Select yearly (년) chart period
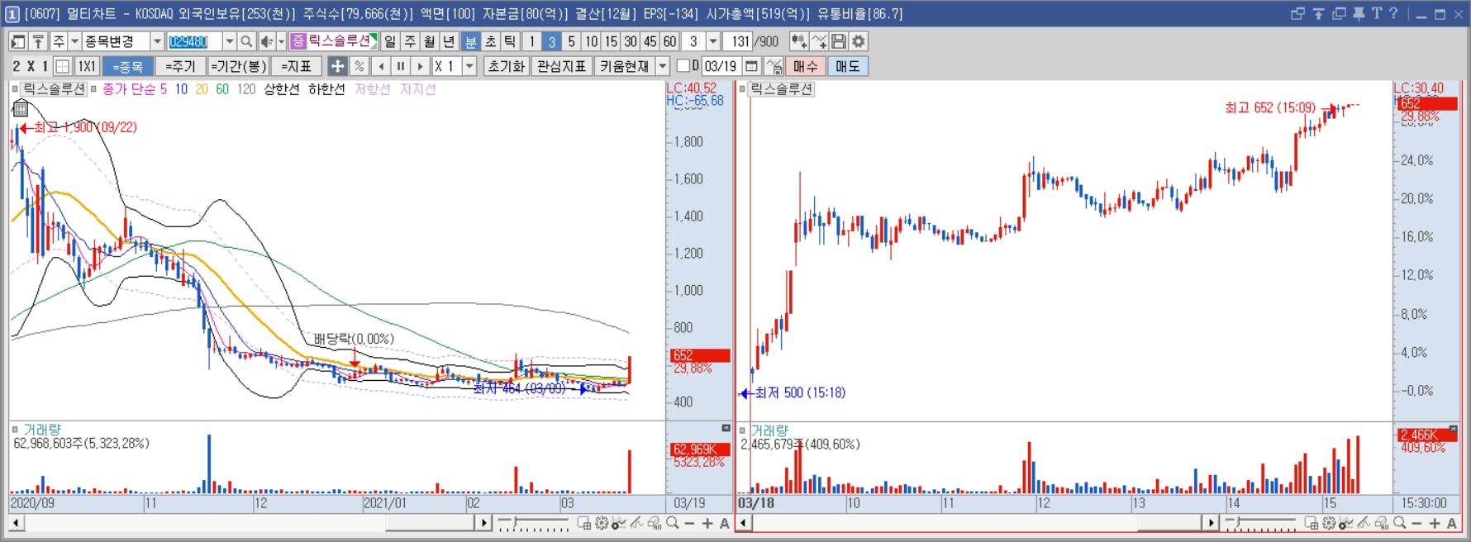This screenshot has height=542, width=1471. [x=450, y=41]
